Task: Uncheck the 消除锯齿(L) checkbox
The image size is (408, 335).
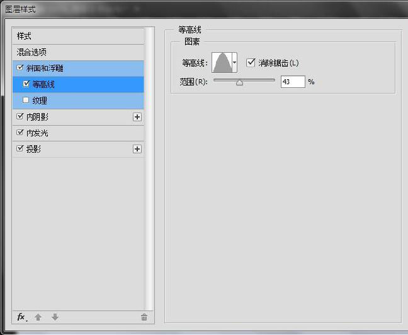Action: tap(251, 63)
